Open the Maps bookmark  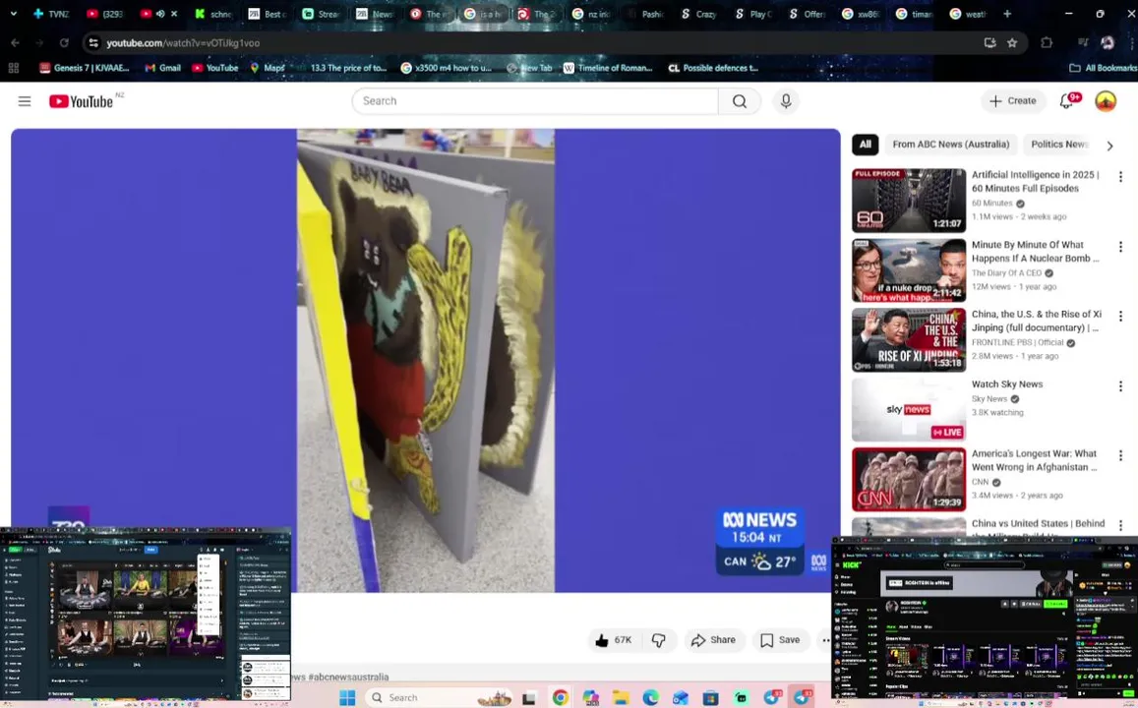click(268, 68)
